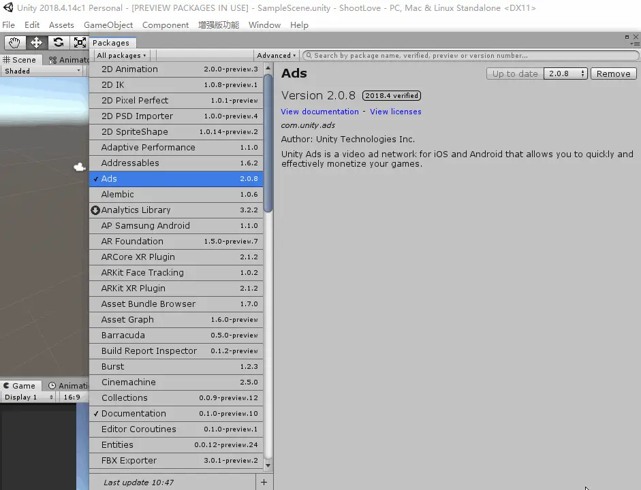Switch to the Scene tab
The image size is (641, 490).
(x=20, y=60)
